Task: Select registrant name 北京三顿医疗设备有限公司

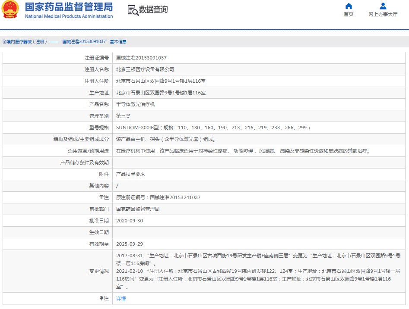Action: (145, 69)
